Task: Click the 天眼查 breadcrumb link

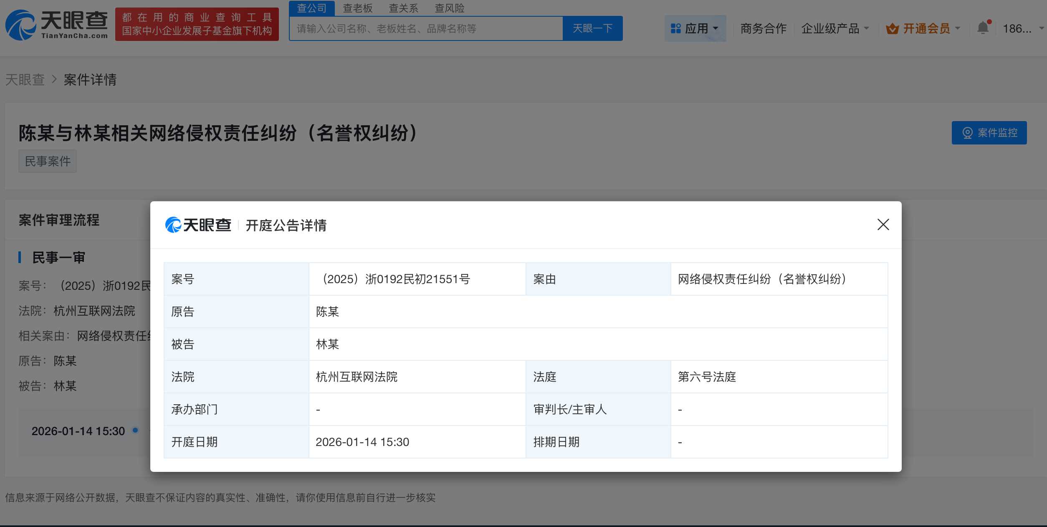Action: [25, 79]
